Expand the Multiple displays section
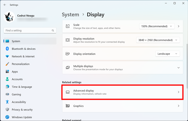Image resolution: width=188 pixels, height=121 pixels. pyautogui.click(x=178, y=68)
